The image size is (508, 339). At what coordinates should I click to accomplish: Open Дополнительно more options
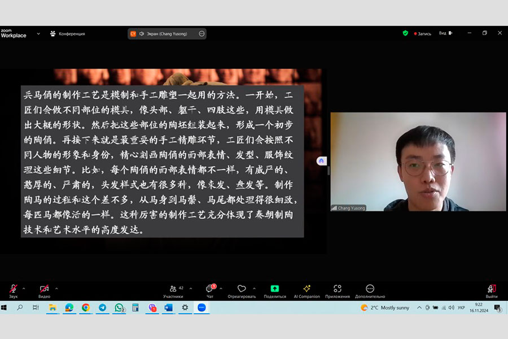tap(370, 291)
